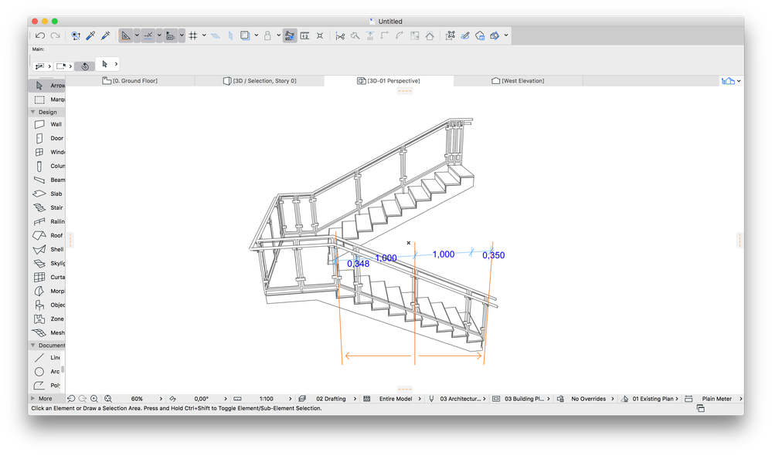Image resolution: width=772 pixels, height=455 pixels.
Task: Toggle the Grid Snap icon
Action: pos(193,35)
